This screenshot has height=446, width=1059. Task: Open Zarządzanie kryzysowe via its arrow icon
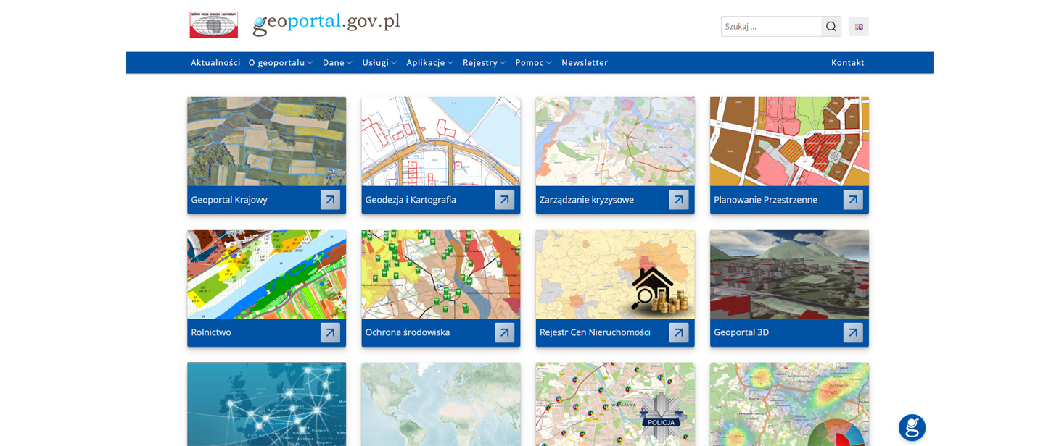coord(678,200)
